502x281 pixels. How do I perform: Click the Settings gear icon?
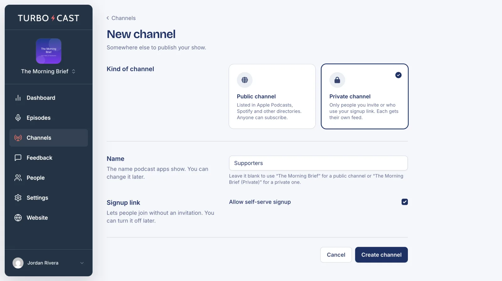[18, 198]
